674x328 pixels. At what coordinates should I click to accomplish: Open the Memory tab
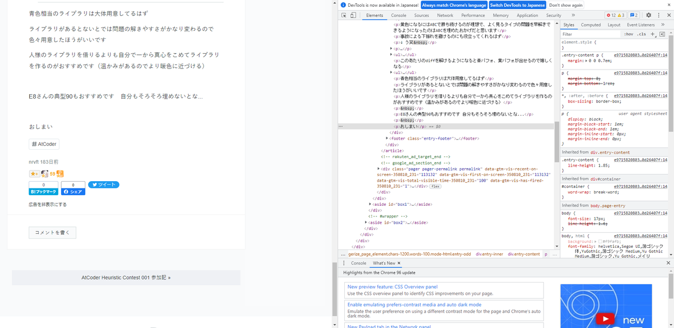[500, 15]
